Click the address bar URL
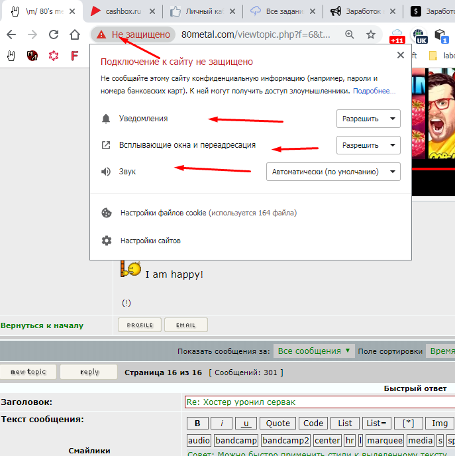 [256, 34]
